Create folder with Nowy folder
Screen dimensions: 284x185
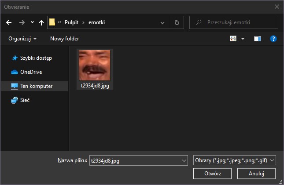point(64,39)
